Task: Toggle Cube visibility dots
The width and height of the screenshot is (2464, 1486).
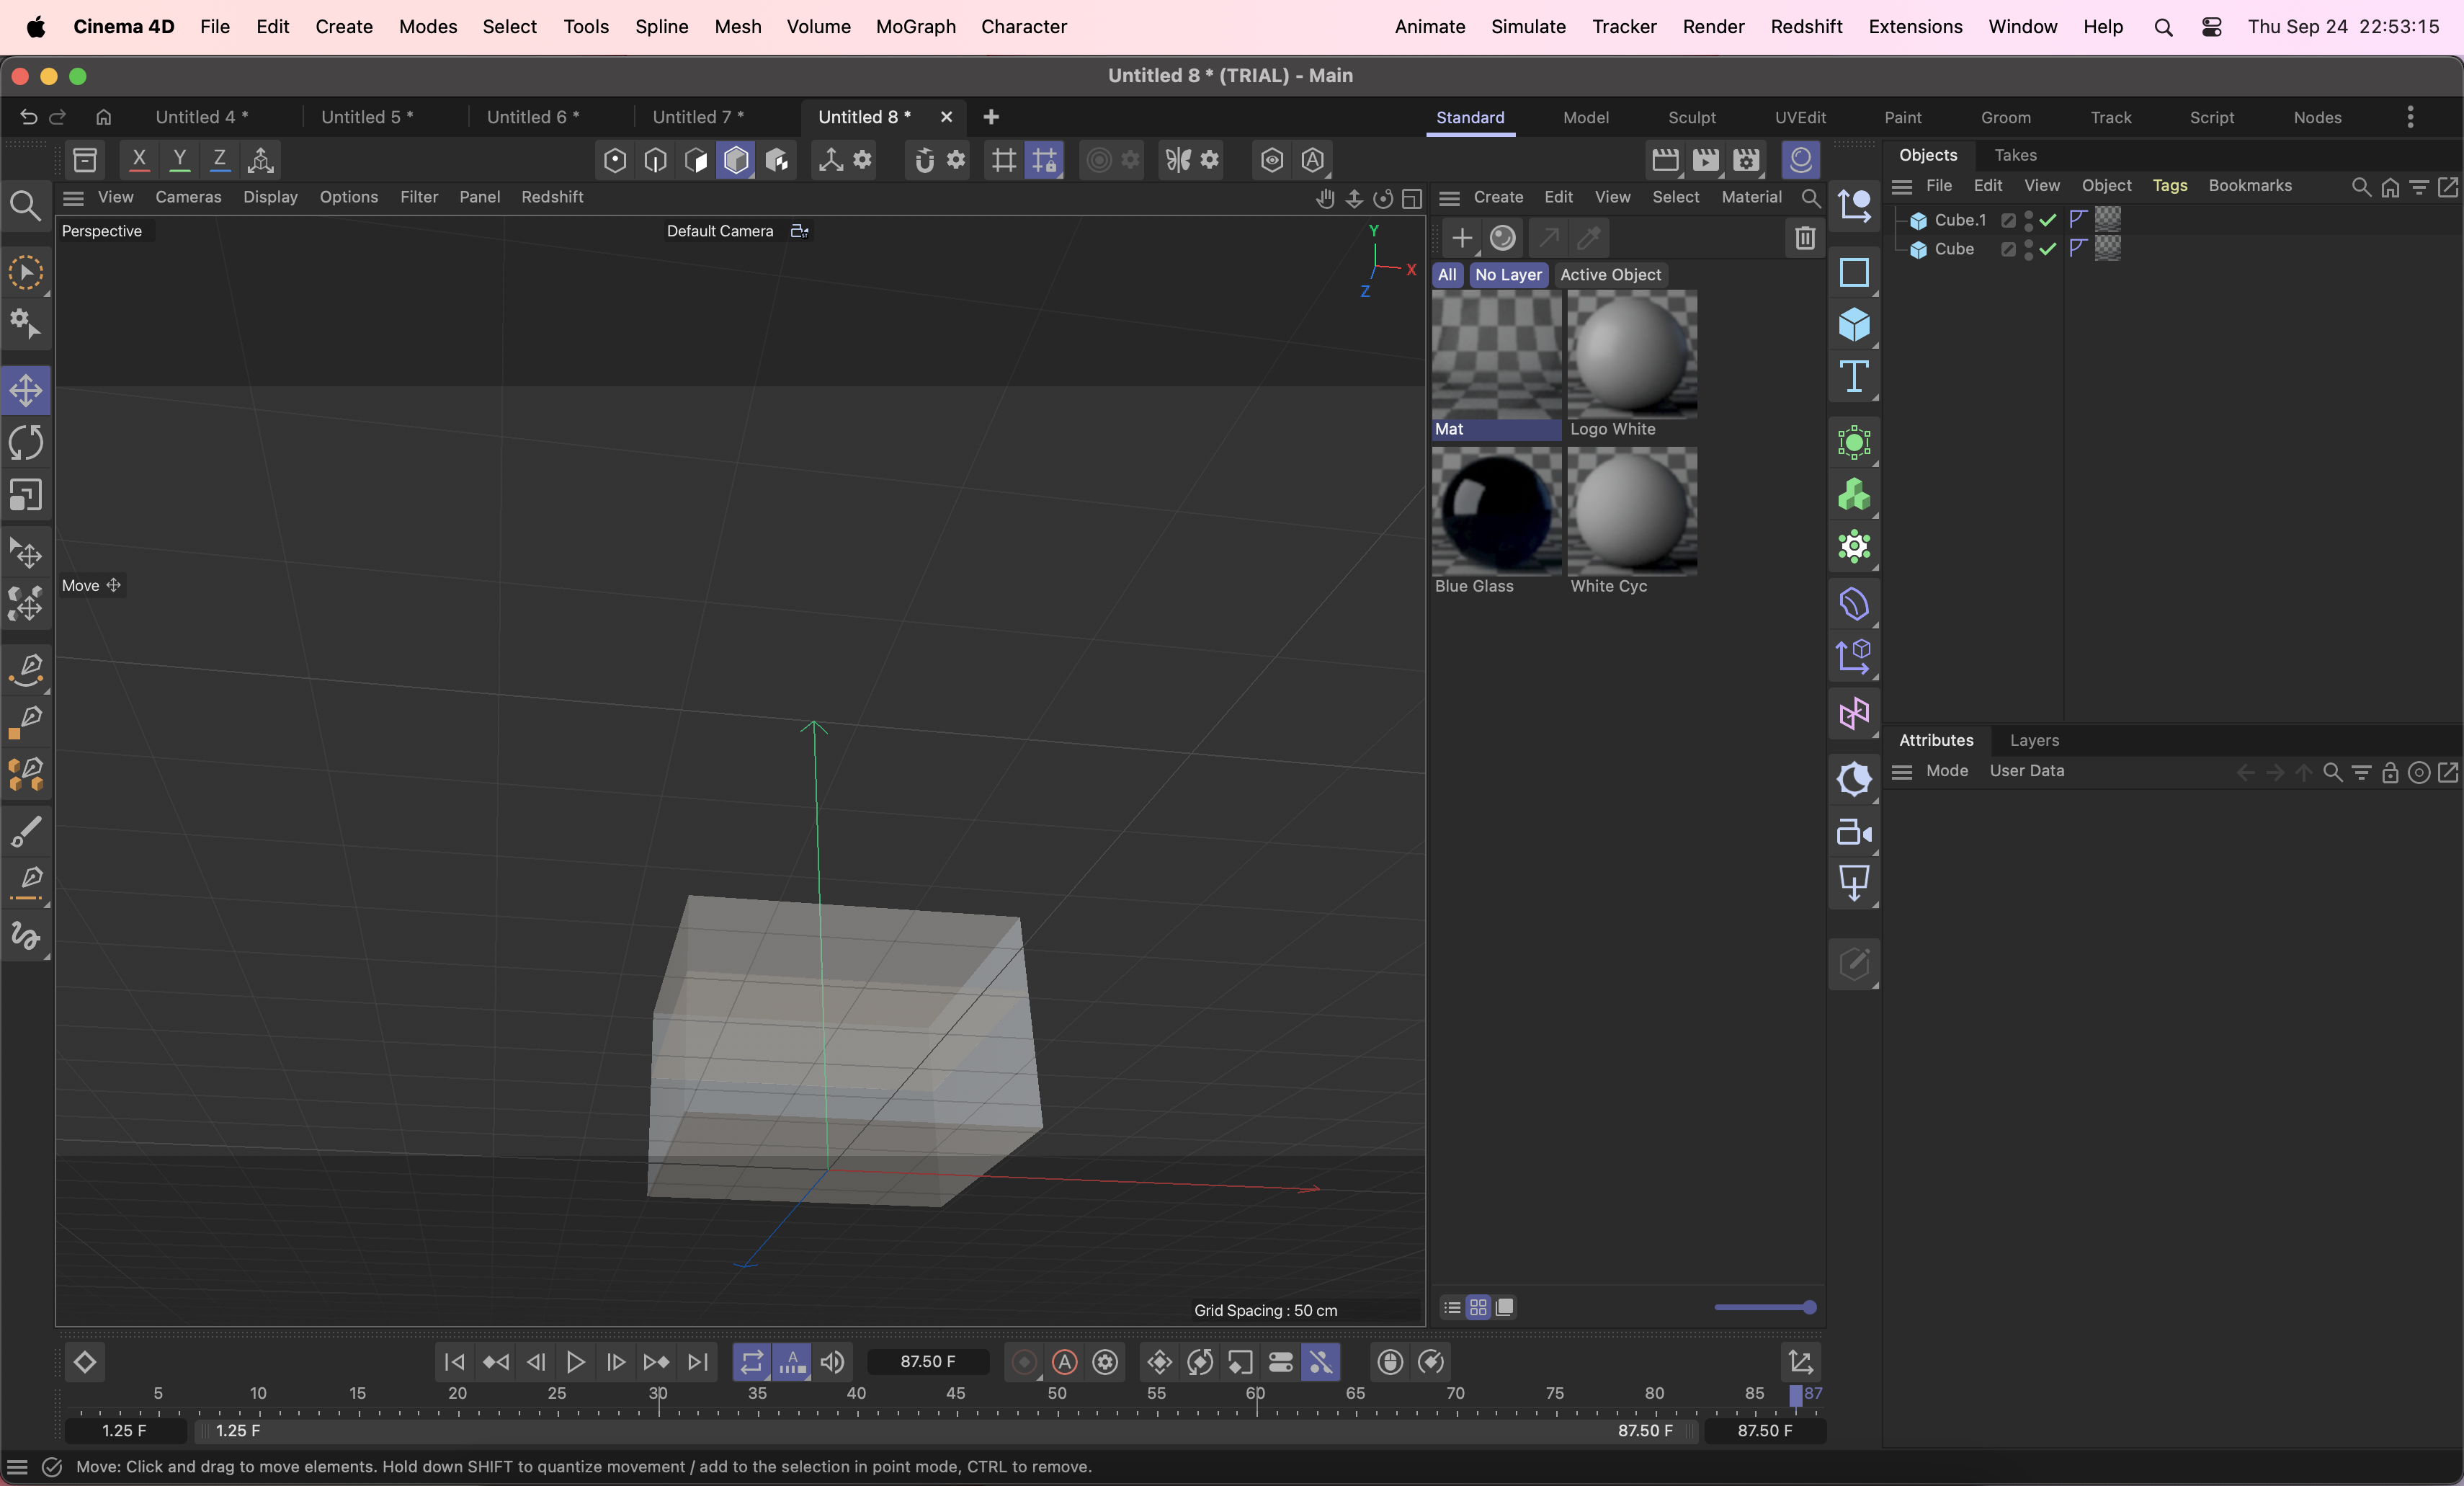Action: tap(2028, 249)
